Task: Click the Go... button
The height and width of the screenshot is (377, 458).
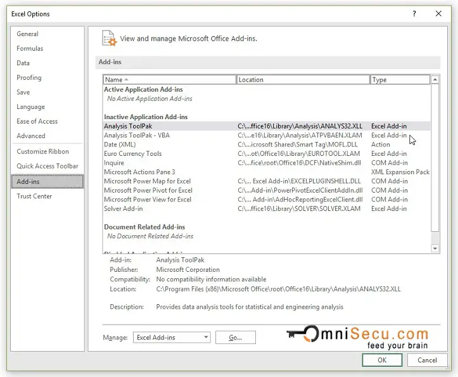Action: click(236, 338)
